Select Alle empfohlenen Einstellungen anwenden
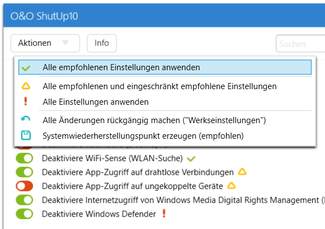The height and width of the screenshot is (229, 325). pos(165,67)
